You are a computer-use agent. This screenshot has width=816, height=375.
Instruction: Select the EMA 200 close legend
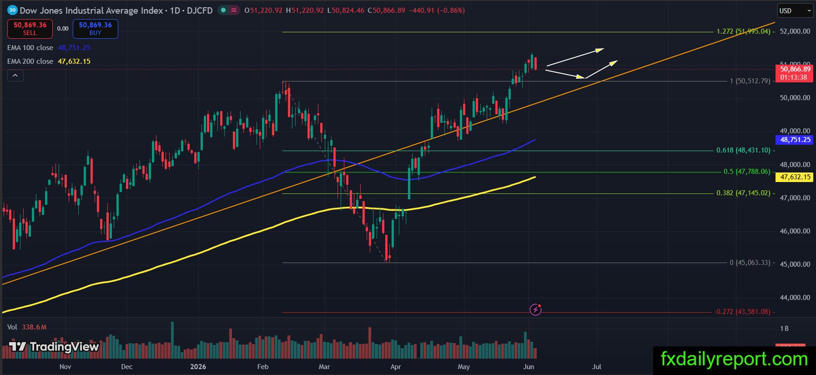(x=30, y=61)
